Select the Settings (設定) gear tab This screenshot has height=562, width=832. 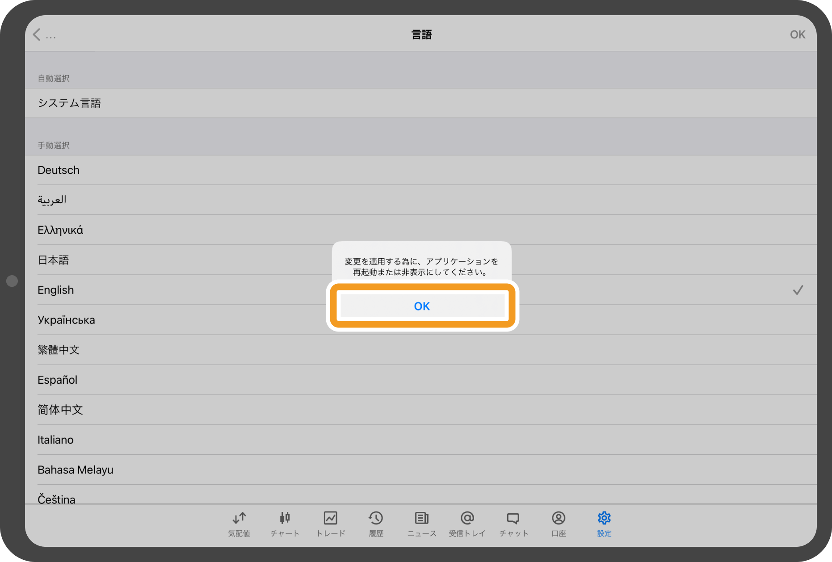604,518
